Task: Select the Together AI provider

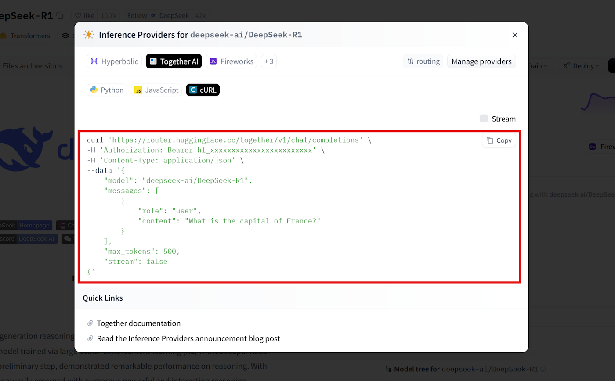Action: pyautogui.click(x=174, y=61)
